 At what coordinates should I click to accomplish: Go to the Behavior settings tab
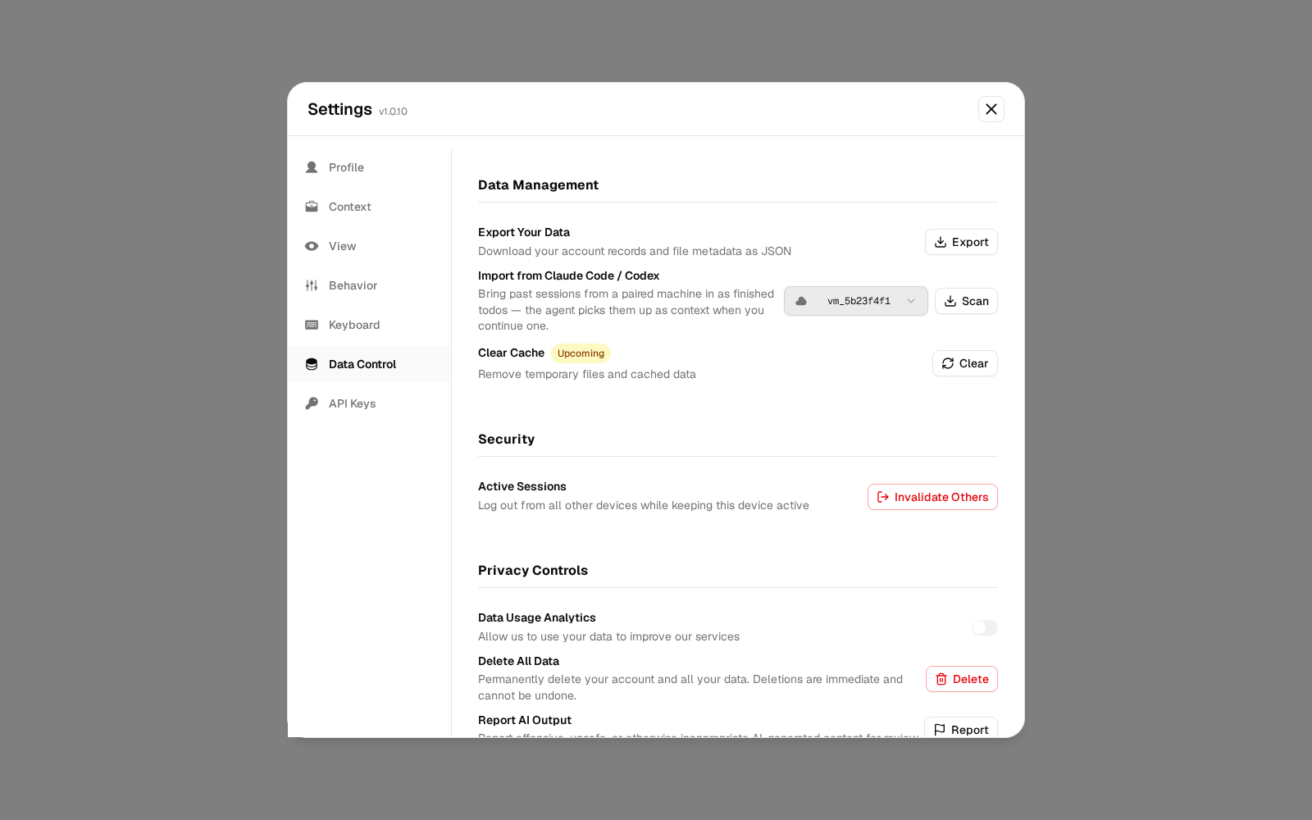coord(369,285)
